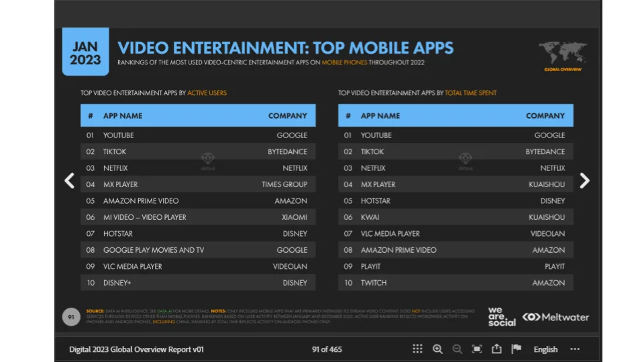This screenshot has width=644, height=362.
Task: Select HOTSTAR in total time spent table
Action: click(376, 200)
